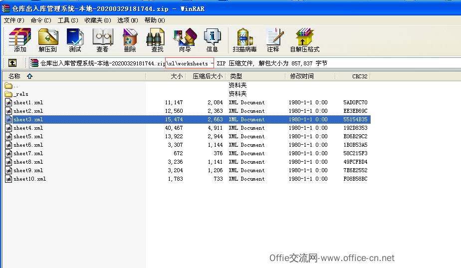
Task: Click sheet7.xml file icon
Action: 8,154
